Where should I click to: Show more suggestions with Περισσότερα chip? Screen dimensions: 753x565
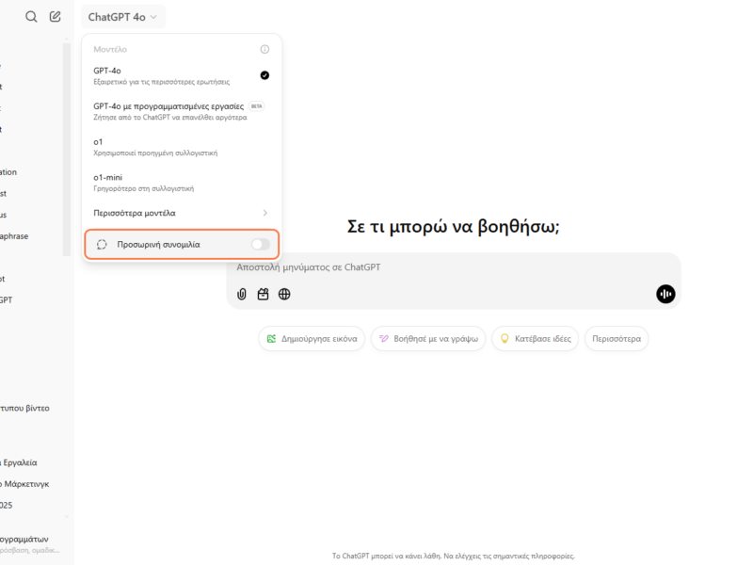(x=617, y=339)
